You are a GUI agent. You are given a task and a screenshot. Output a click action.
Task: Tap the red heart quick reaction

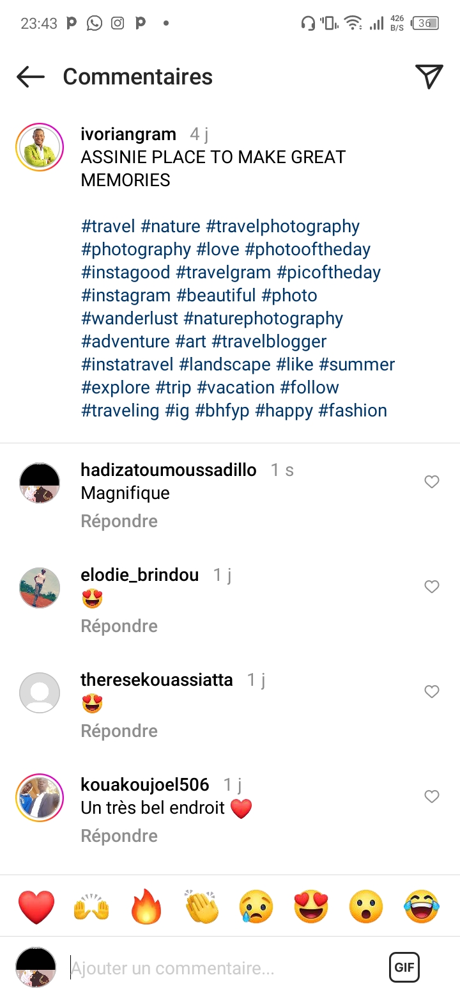coord(36,907)
